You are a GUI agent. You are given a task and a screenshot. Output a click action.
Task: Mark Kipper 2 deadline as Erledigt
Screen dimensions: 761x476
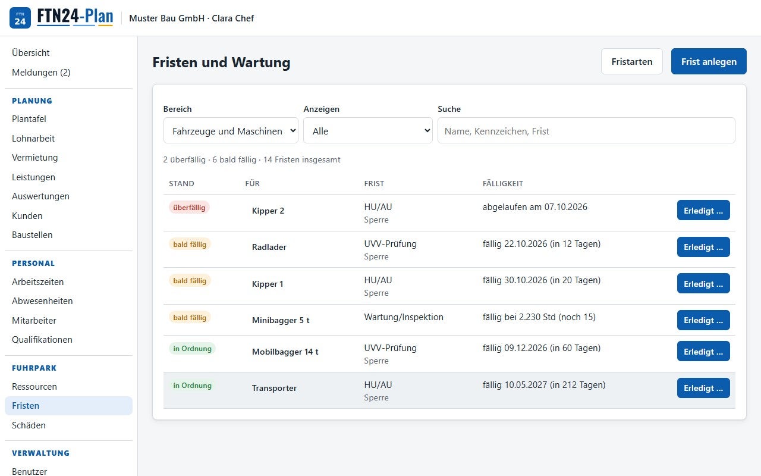click(x=703, y=211)
